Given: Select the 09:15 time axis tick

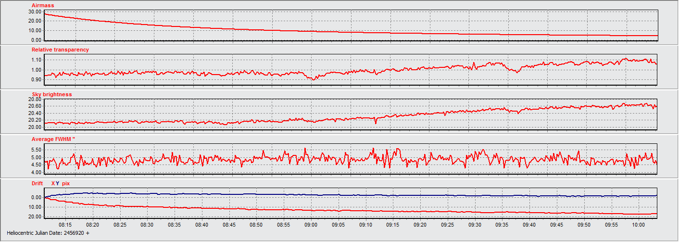Looking at the screenshot, I should (x=393, y=225).
